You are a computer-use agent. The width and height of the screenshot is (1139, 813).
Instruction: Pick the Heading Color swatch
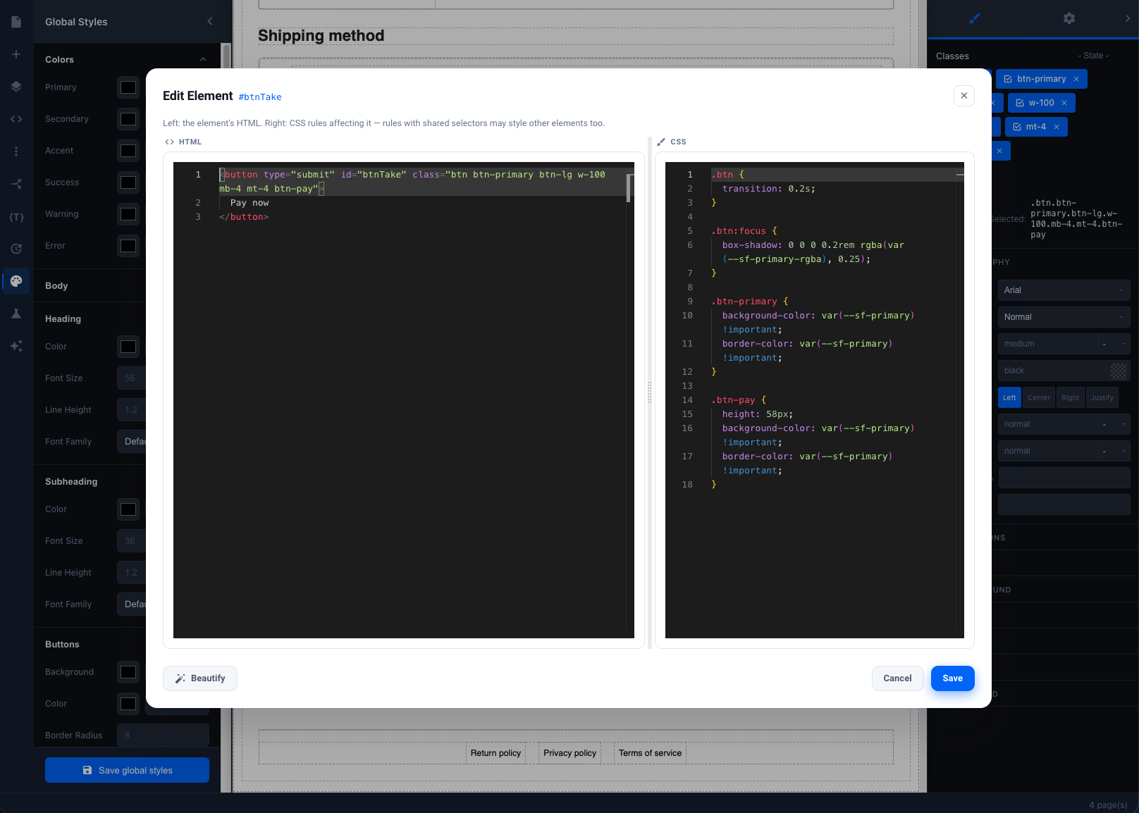point(128,347)
